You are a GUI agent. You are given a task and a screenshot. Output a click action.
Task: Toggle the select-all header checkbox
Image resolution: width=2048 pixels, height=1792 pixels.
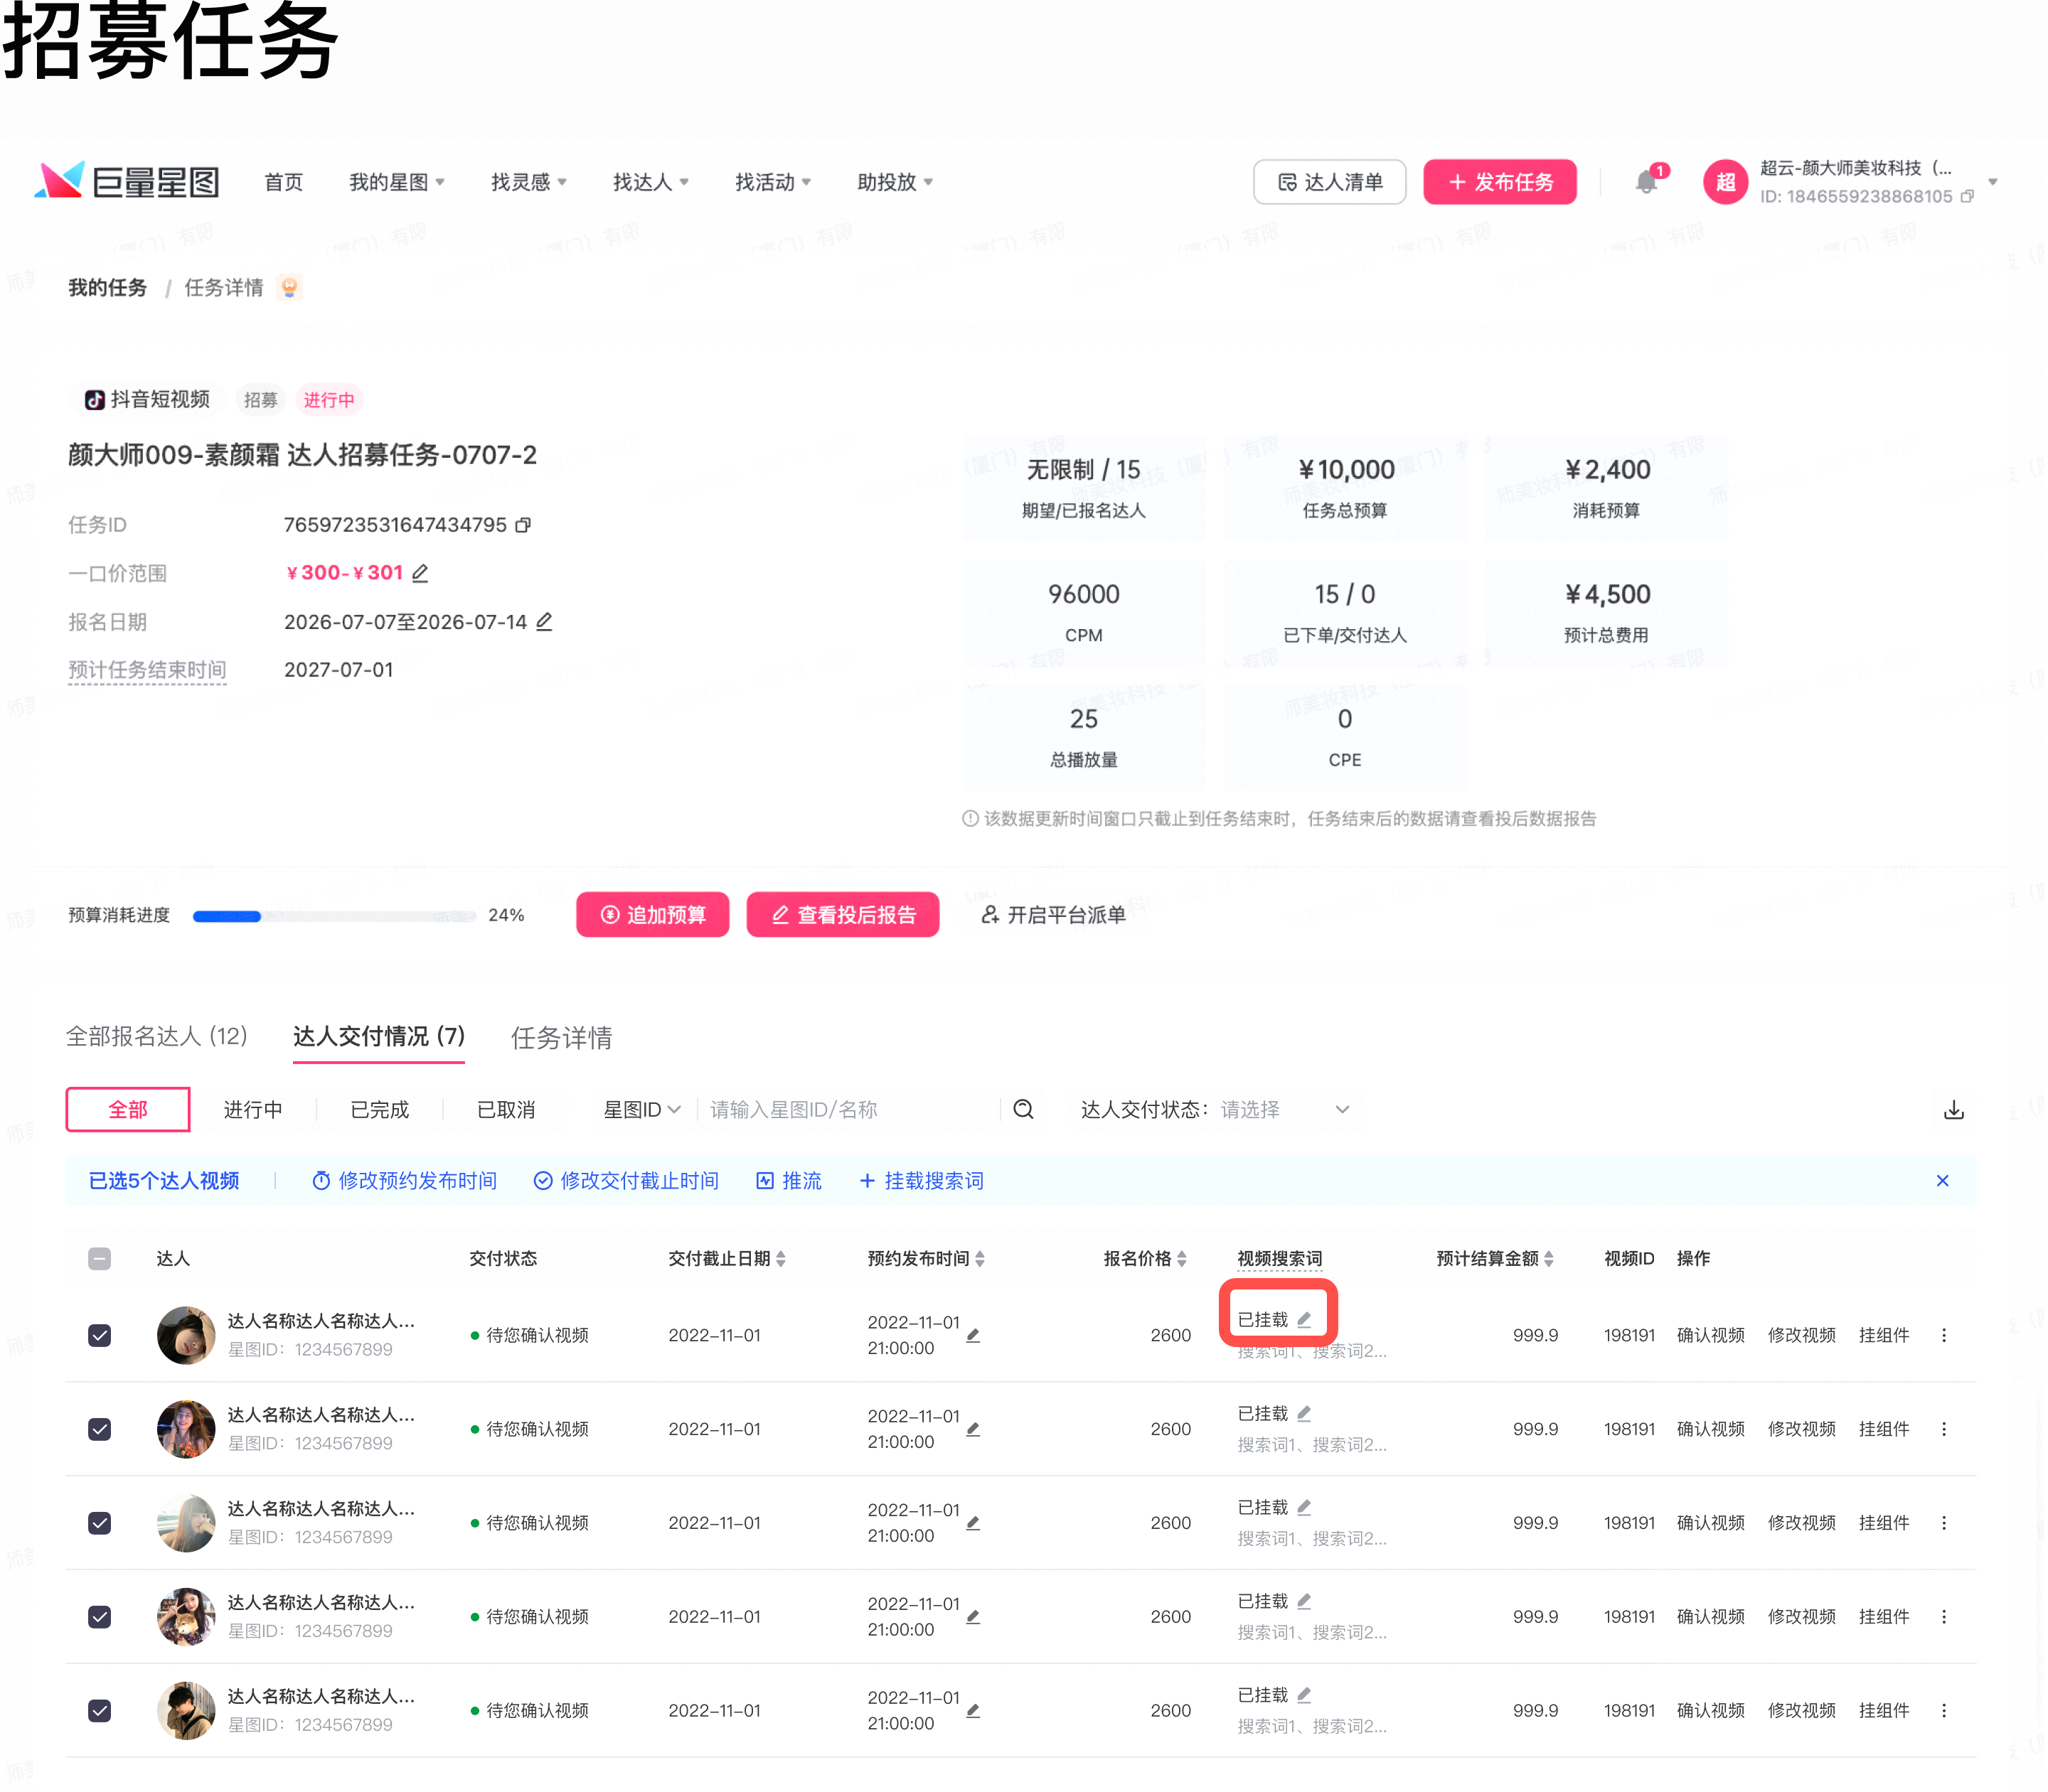[x=99, y=1258]
